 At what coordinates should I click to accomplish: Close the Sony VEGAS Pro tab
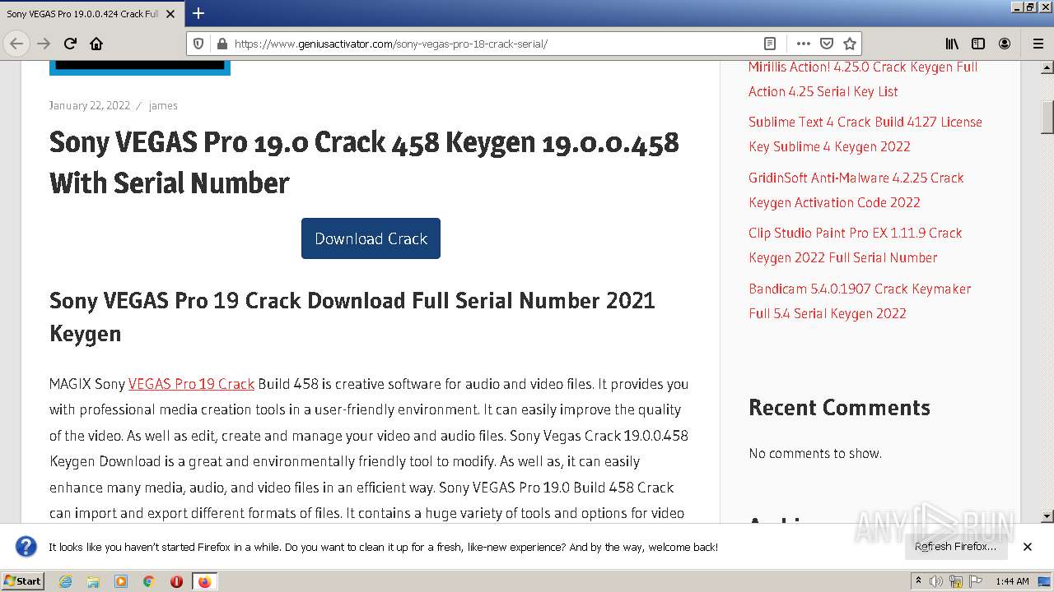click(170, 14)
